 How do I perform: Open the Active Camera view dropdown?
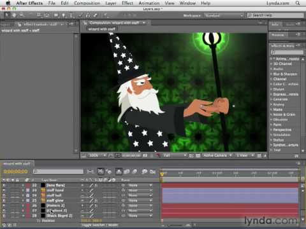point(217,156)
